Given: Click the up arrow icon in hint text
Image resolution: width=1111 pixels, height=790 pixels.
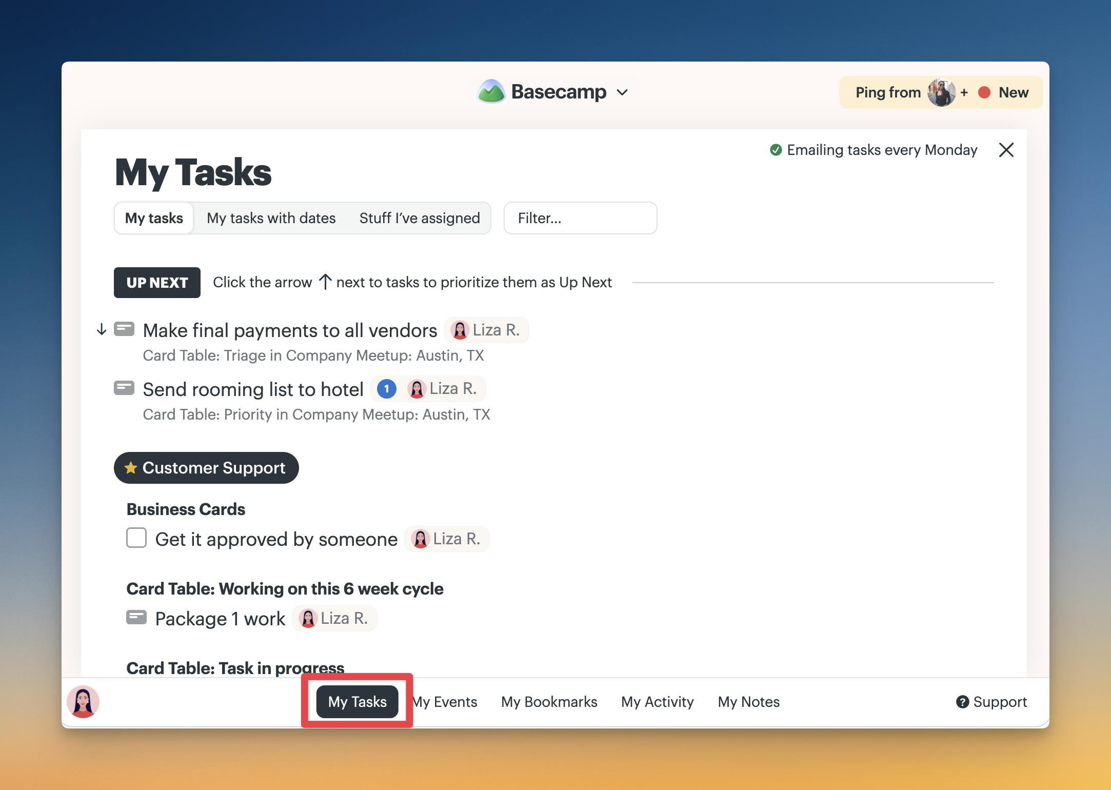Looking at the screenshot, I should (325, 282).
